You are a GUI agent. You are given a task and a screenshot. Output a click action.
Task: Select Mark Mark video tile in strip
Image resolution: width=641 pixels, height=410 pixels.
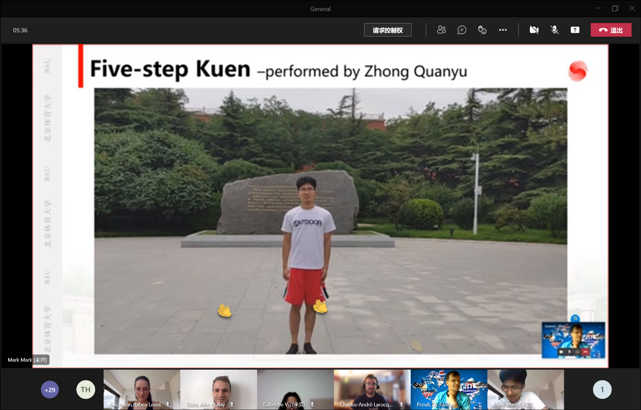(x=526, y=389)
